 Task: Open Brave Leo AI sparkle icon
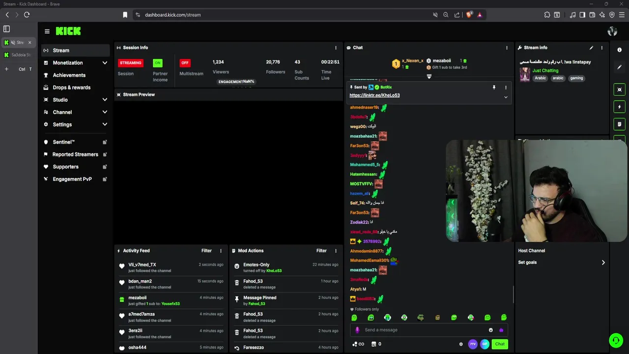pyautogui.click(x=602, y=15)
